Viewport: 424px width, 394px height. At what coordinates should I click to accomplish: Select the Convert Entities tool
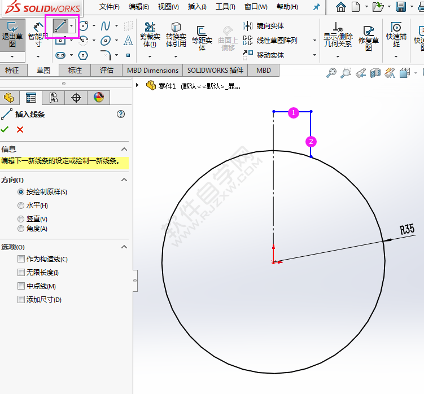[176, 35]
